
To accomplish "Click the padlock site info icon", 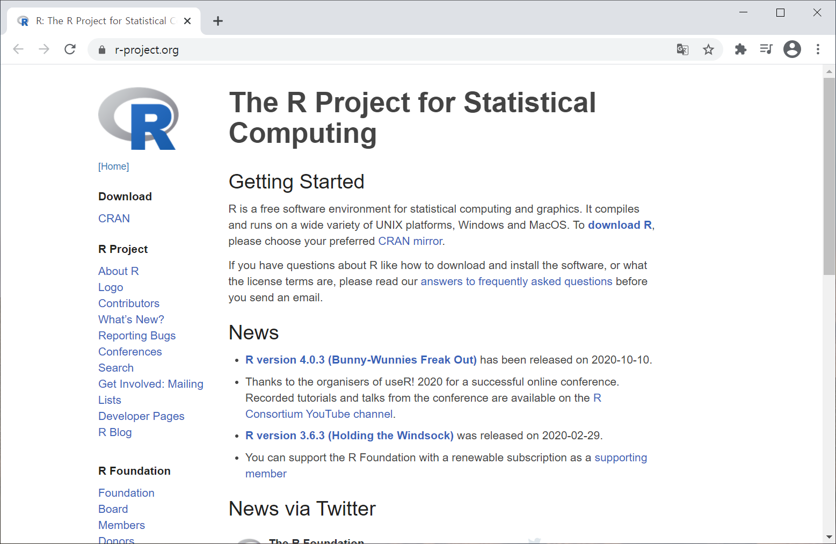I will (102, 50).
